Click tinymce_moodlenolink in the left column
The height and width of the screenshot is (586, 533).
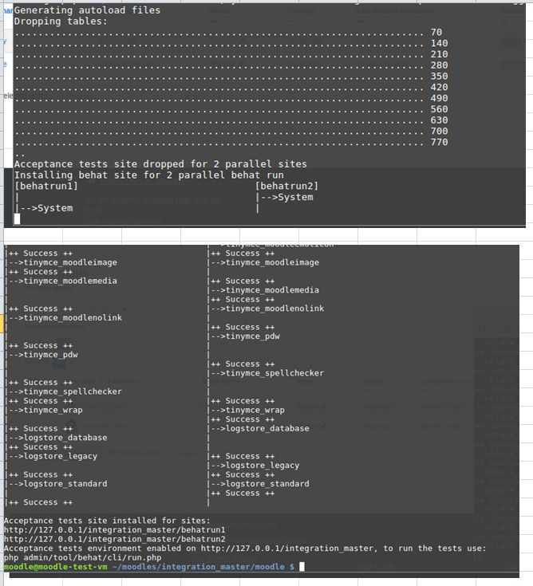(x=73, y=318)
